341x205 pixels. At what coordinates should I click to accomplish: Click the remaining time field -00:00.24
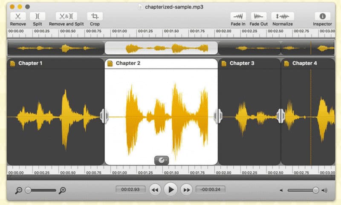(x=210, y=189)
